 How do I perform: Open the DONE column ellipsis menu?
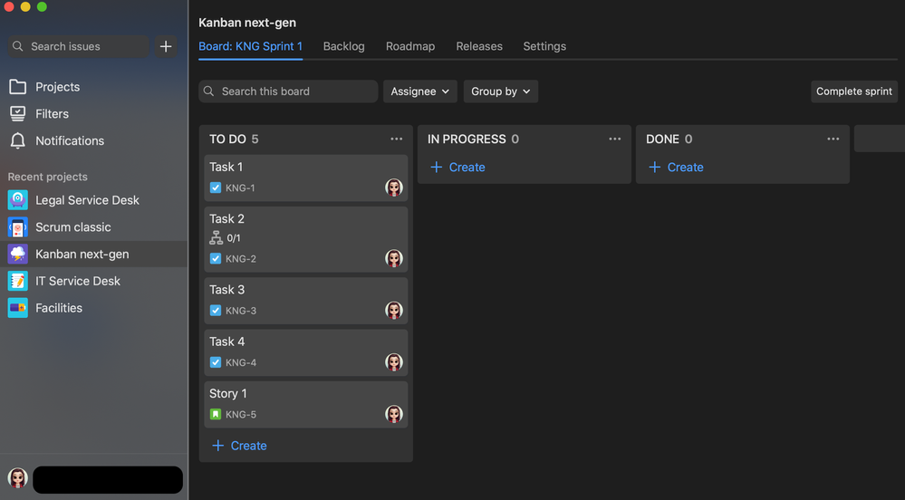833,139
